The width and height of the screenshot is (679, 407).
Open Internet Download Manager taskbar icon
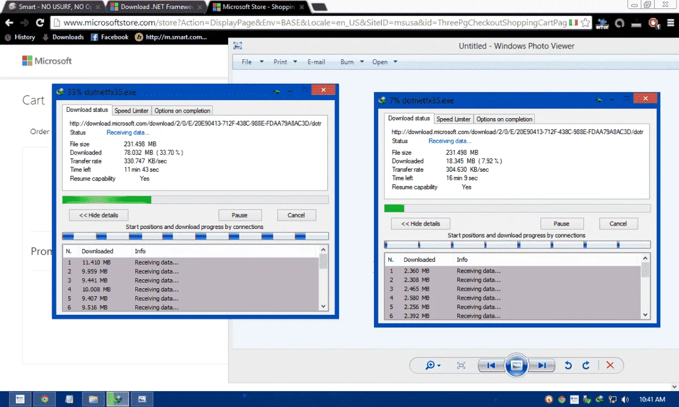point(118,399)
